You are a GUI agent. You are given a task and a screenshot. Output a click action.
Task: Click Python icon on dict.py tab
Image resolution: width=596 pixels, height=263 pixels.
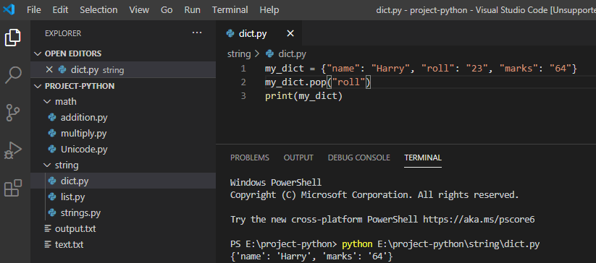[x=230, y=34]
